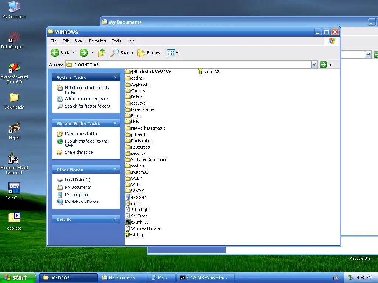Select the pchealth folder
This screenshot has height=283, width=378.
[136, 134]
